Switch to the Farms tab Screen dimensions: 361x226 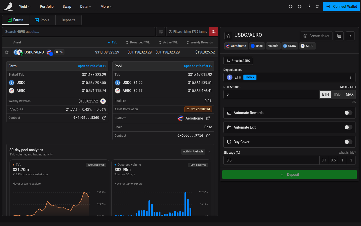[16, 20]
